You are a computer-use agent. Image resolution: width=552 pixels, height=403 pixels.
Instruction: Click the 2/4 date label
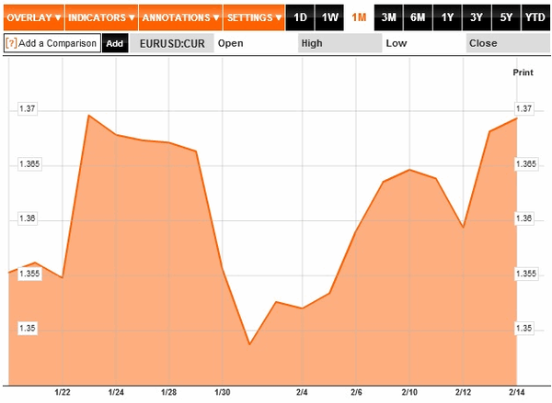click(302, 393)
